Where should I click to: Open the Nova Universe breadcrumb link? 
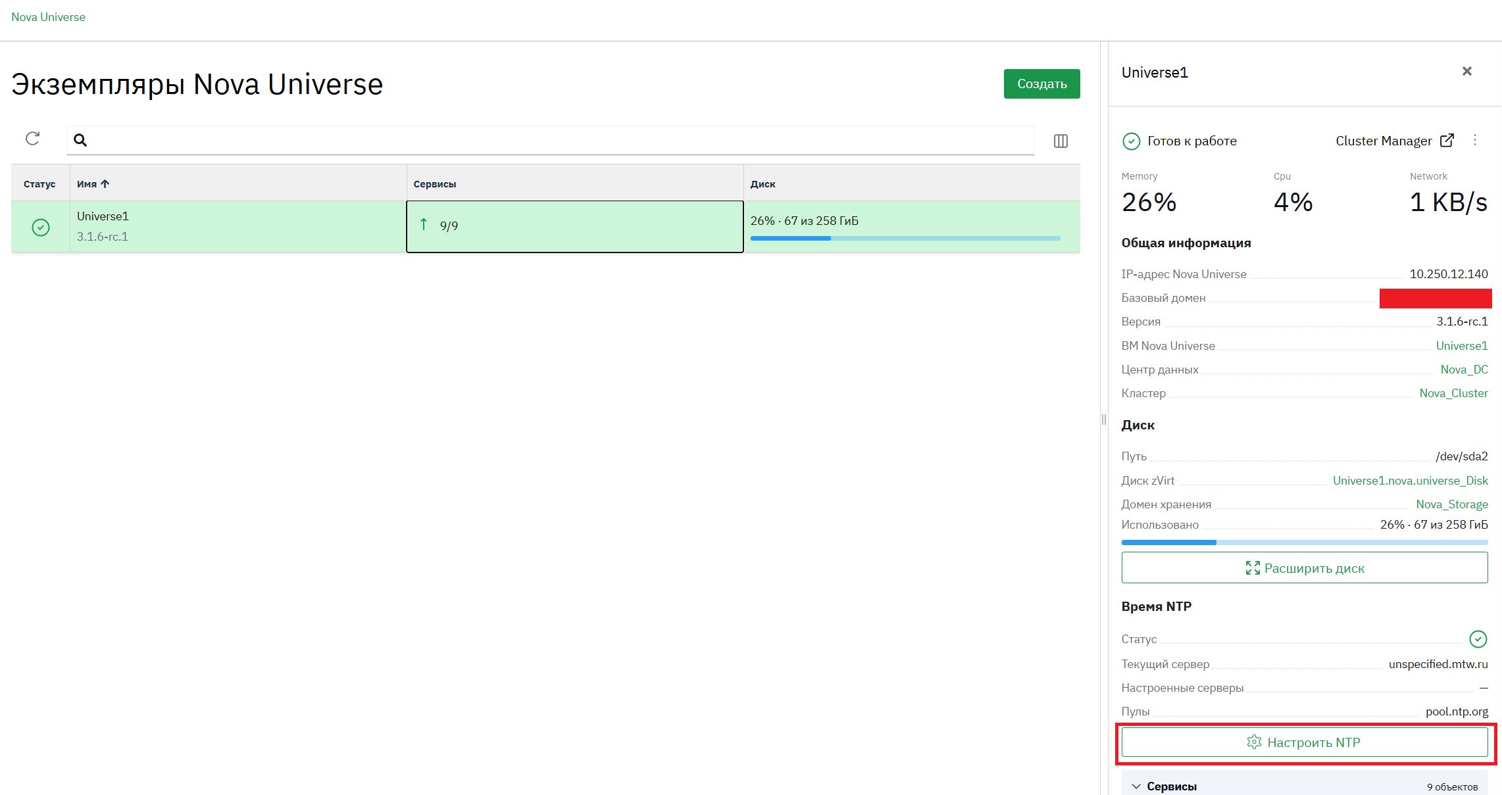coord(48,17)
